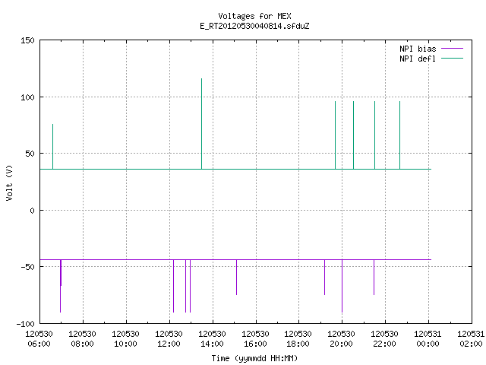Click the 'NPI defl' legend label
This screenshot has height=365, width=486.
(418, 59)
